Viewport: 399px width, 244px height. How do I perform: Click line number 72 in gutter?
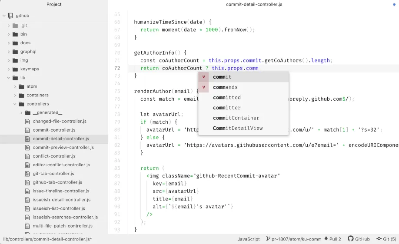click(117, 68)
